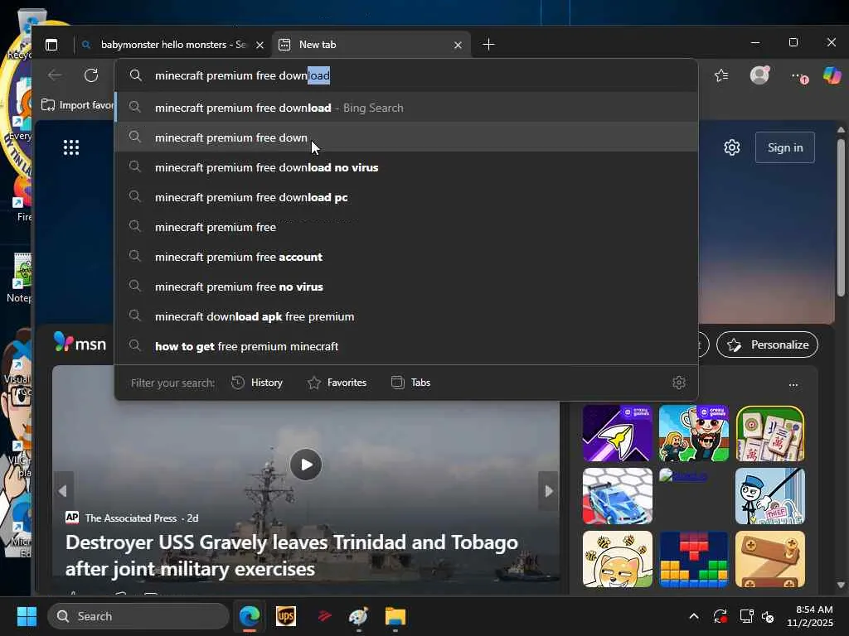Play the news video
Screen dimensions: 849x636
(x=306, y=464)
